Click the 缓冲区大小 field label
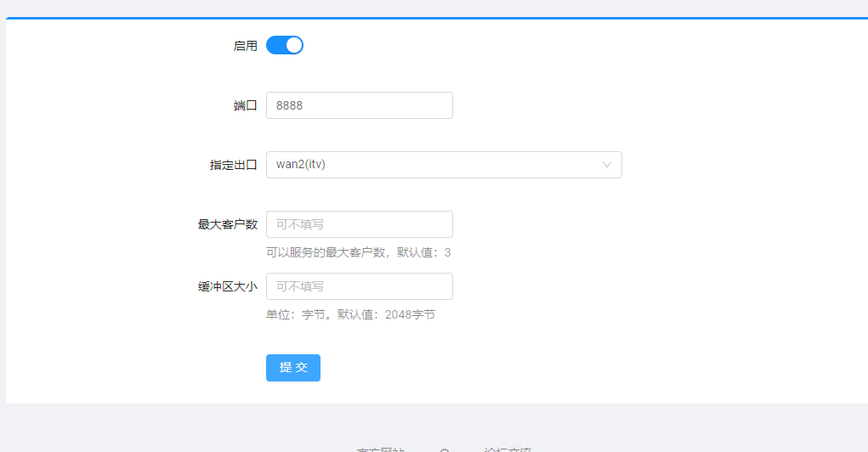This screenshot has width=868, height=452. pyautogui.click(x=227, y=286)
